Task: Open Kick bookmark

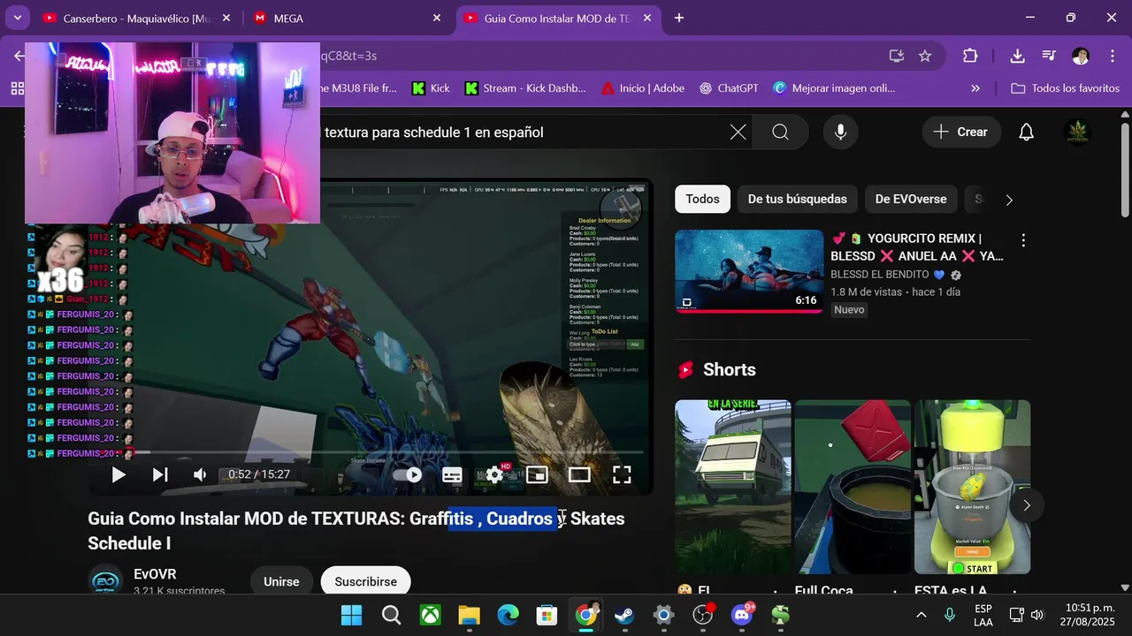Action: point(432,88)
